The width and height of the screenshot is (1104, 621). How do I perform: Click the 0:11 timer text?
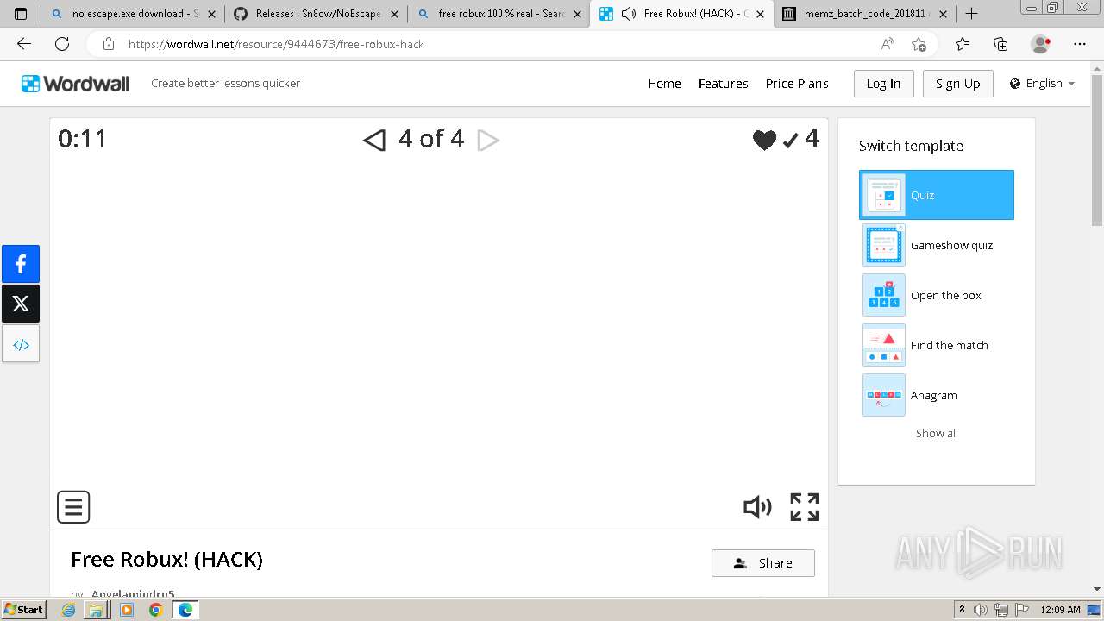click(x=83, y=139)
